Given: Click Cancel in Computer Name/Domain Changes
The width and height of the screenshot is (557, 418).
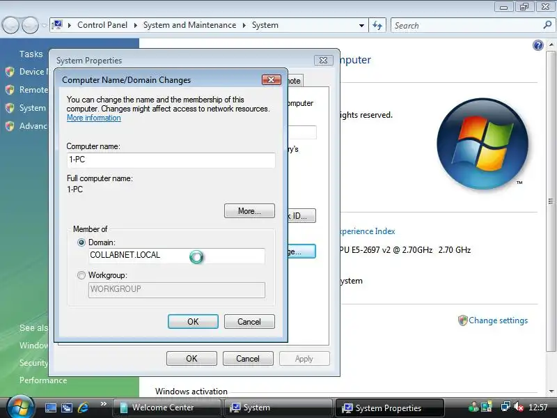Looking at the screenshot, I should coord(249,321).
